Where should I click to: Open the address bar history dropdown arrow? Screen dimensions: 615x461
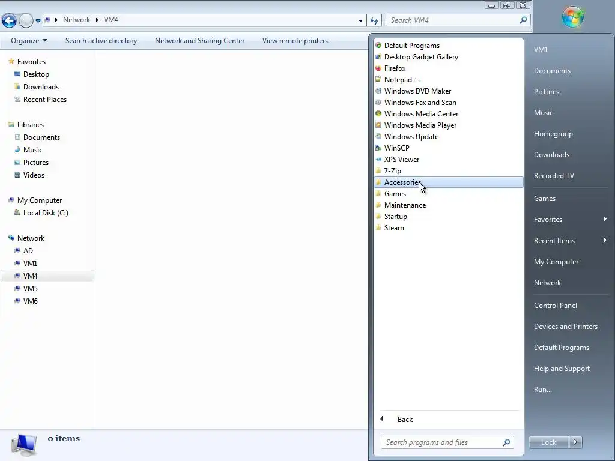(360, 20)
